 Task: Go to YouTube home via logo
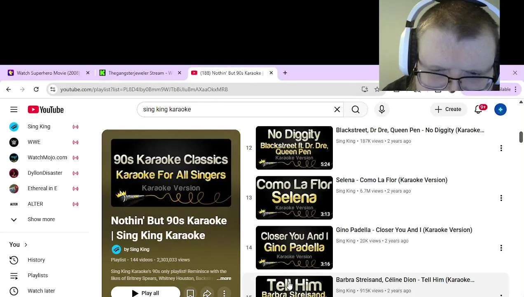46,109
